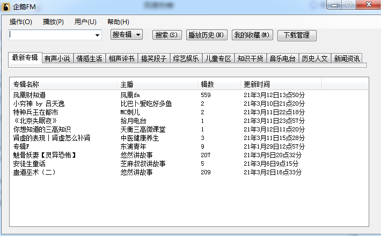The width and height of the screenshot is (381, 236).
Task: Switch to the 有声小说 tab
Action: click(57, 58)
